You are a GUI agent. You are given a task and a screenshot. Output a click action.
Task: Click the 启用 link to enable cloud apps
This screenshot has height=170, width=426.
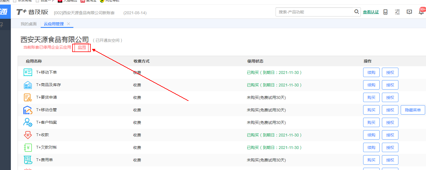pos(82,47)
